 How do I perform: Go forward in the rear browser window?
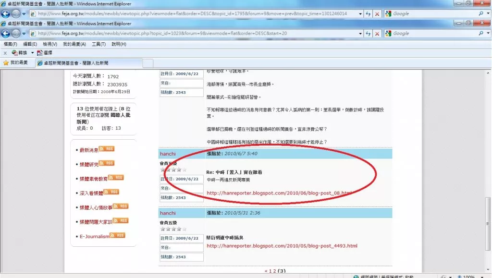click(x=16, y=14)
